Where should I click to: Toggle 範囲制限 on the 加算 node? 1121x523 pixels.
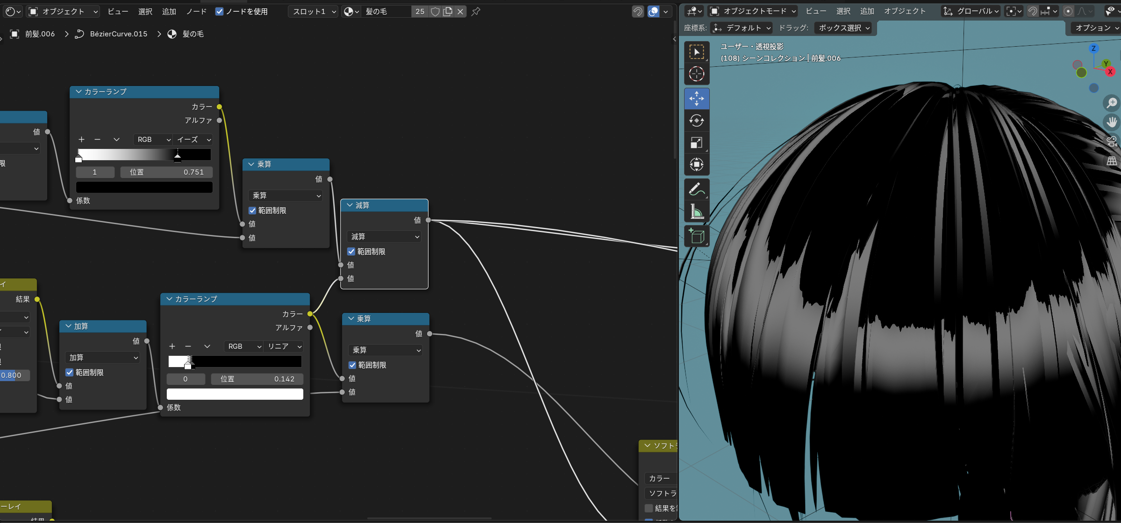tap(70, 373)
